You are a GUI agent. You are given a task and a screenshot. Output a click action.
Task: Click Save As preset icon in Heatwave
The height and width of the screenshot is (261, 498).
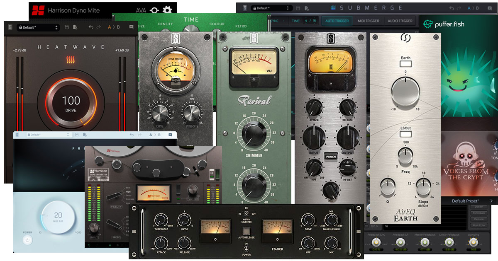tap(75, 27)
